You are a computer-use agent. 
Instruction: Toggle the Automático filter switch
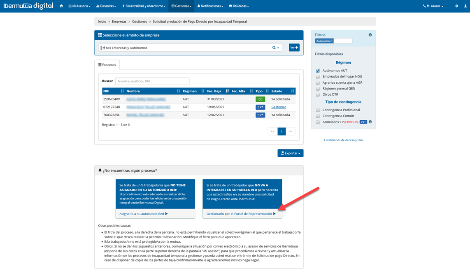pyautogui.click(x=333, y=41)
